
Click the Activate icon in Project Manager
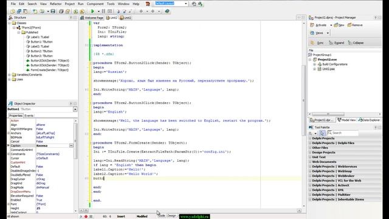[312, 25]
